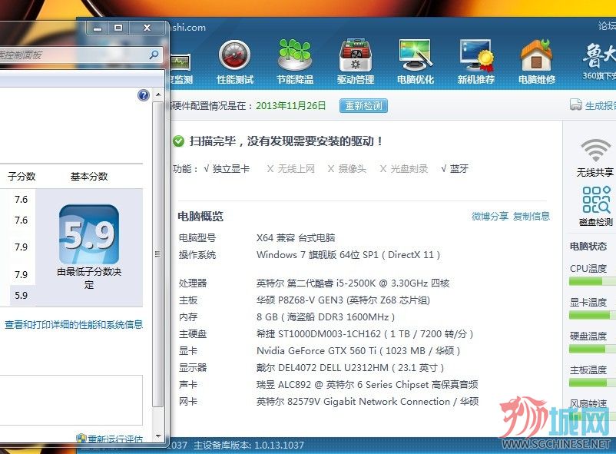This screenshot has height=454, width=616.
Task: Click the 独立显卡 feature label
Action: (231, 169)
